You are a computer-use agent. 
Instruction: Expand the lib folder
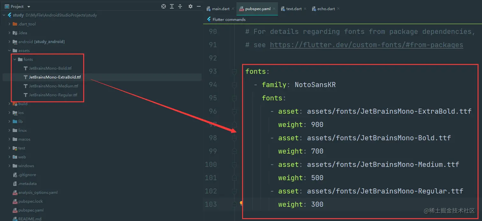click(x=10, y=122)
